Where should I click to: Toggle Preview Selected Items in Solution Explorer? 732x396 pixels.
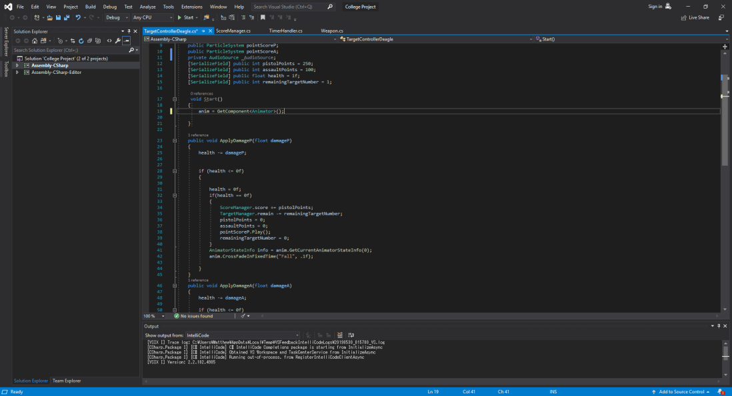pos(126,41)
